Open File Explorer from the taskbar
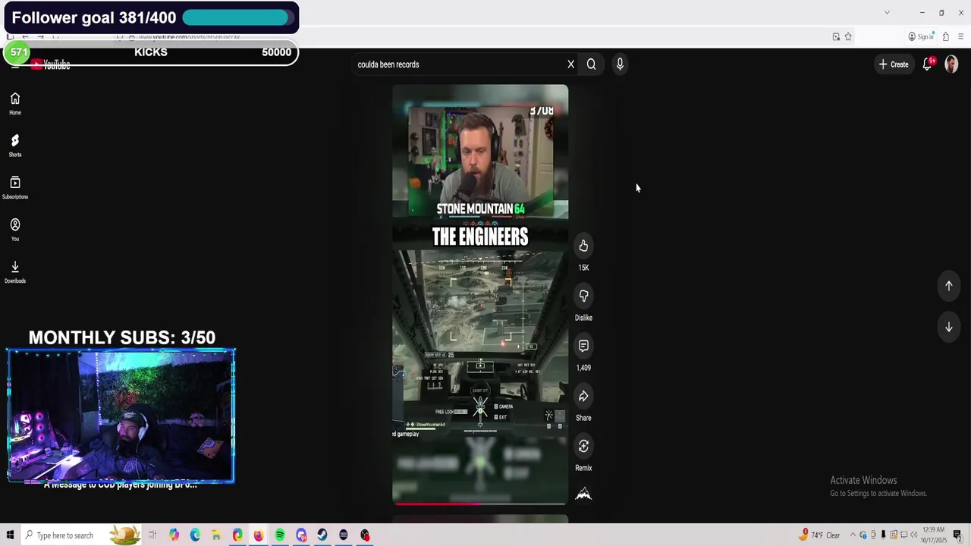Image resolution: width=971 pixels, height=546 pixels. 216,535
